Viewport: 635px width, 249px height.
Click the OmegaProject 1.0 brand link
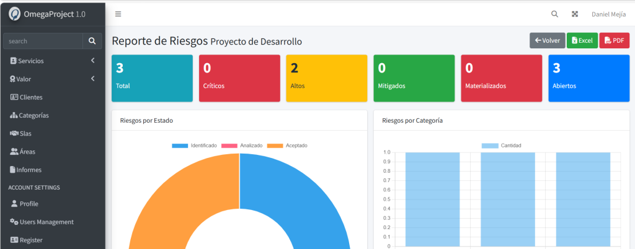coord(47,14)
